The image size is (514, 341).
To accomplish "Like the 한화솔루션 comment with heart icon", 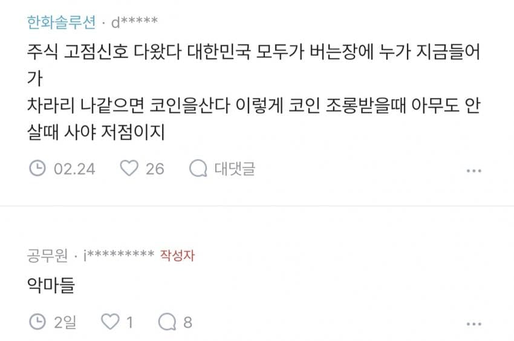I will pyautogui.click(x=129, y=168).
